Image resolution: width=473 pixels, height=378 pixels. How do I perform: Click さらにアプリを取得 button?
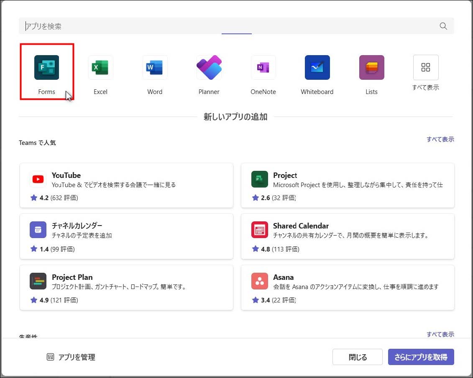tap(421, 357)
